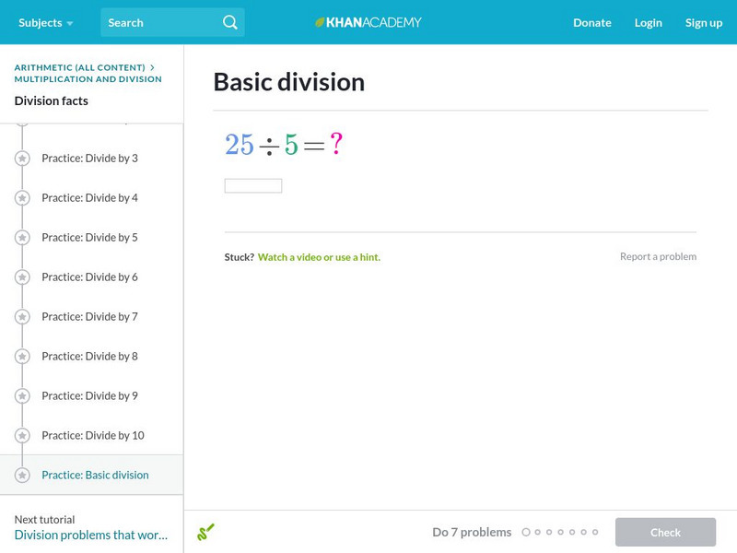737x553 pixels.
Task: Click the first progress dot near Do 7 problems
Action: pos(526,532)
